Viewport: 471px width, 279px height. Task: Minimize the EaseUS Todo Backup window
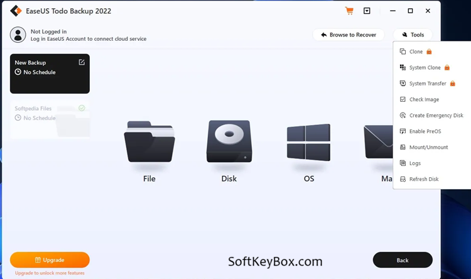pyautogui.click(x=392, y=11)
